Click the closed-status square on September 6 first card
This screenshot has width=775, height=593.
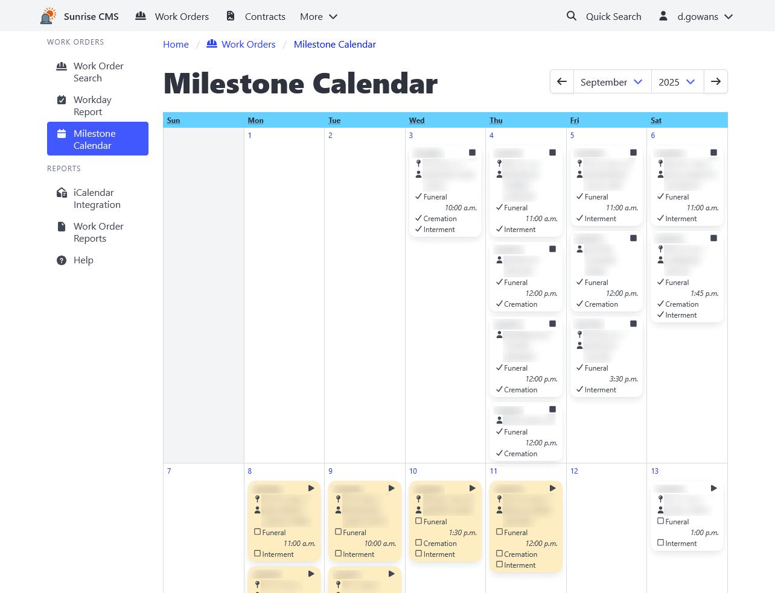coord(713,152)
